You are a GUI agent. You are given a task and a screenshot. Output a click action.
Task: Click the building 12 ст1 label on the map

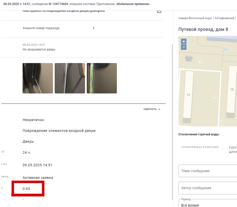click(x=189, y=58)
